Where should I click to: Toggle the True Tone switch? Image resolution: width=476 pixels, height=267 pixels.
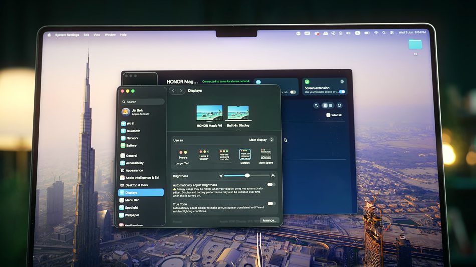click(x=272, y=204)
